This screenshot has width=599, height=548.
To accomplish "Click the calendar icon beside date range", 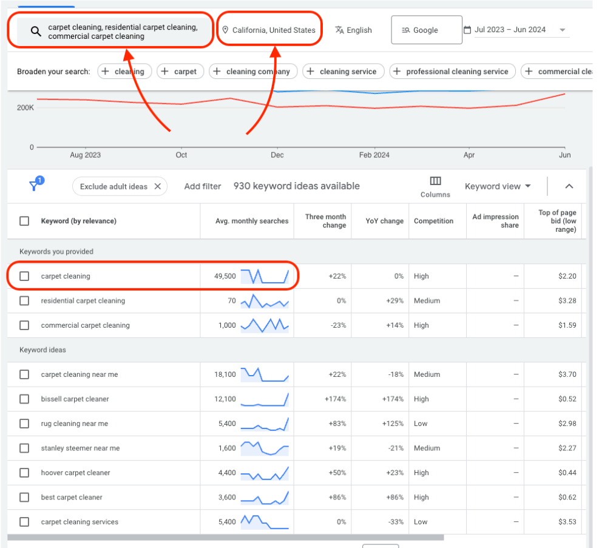I will click(x=467, y=30).
